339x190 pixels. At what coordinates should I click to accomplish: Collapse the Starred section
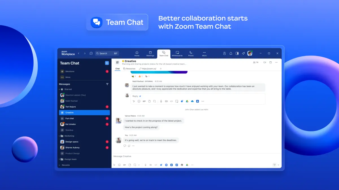(59, 89)
